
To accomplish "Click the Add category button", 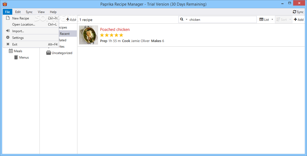I will pos(71,19).
